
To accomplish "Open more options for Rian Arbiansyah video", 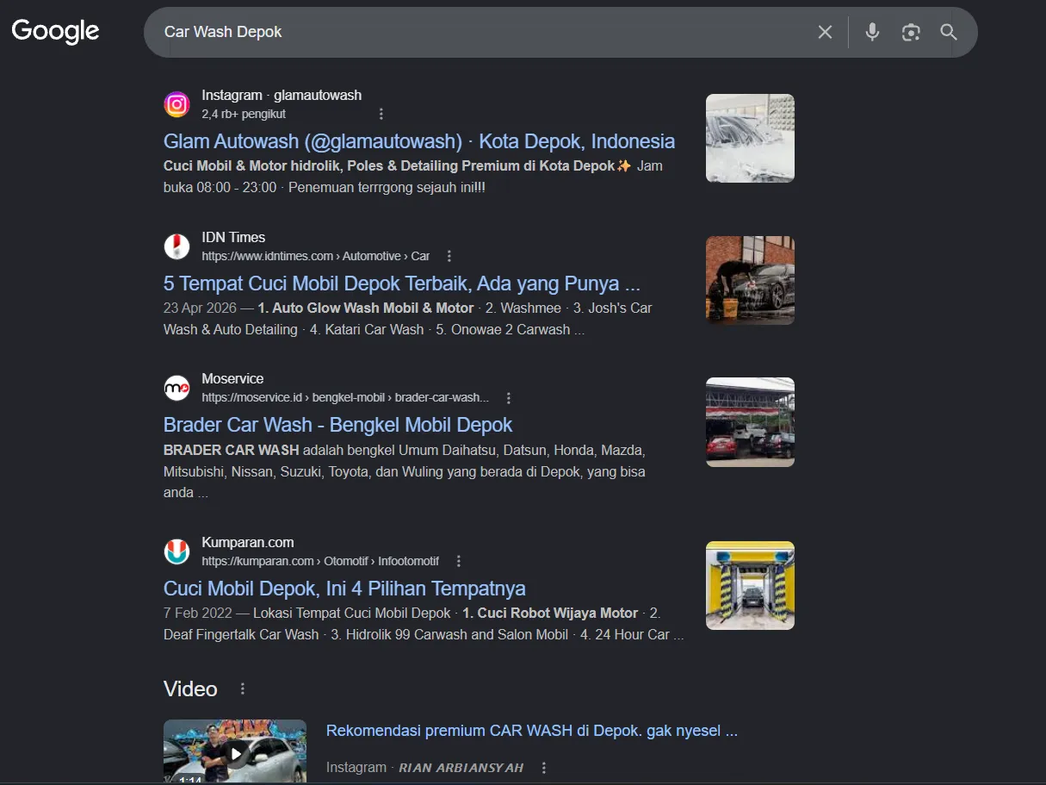I will [x=543, y=767].
